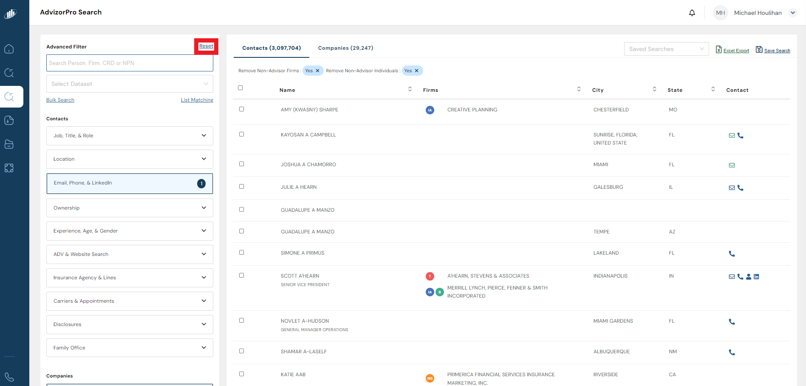Remove the Non-Advisor Firms filter chip

[317, 71]
